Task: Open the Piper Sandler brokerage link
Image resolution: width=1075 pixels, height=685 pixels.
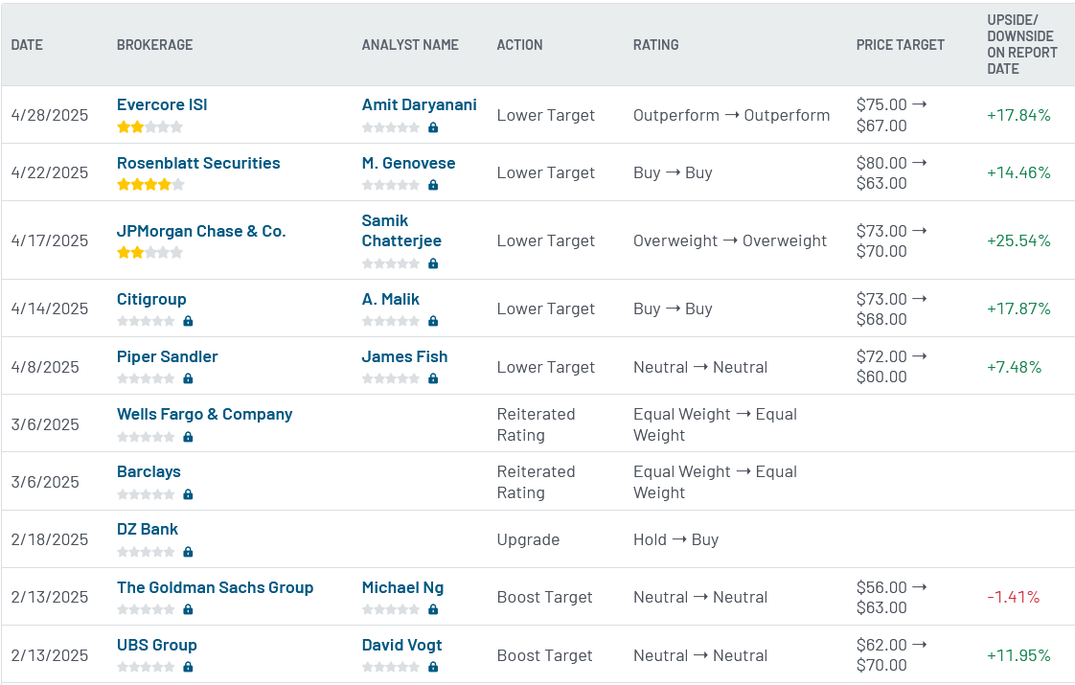Action: [168, 356]
